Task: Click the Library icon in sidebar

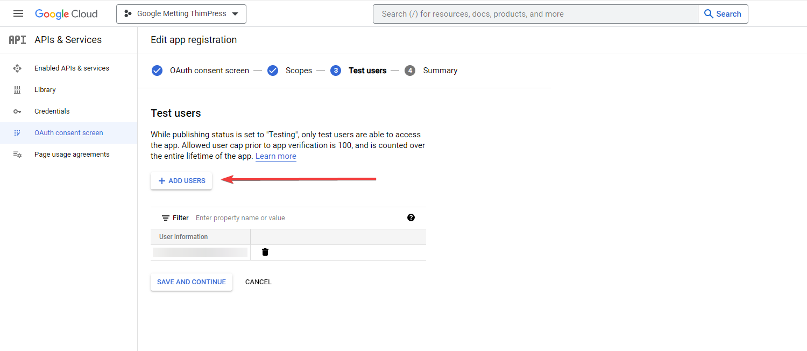Action: [17, 90]
